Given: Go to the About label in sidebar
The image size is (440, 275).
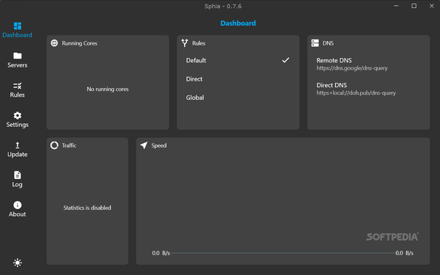Looking at the screenshot, I should click(x=18, y=214).
